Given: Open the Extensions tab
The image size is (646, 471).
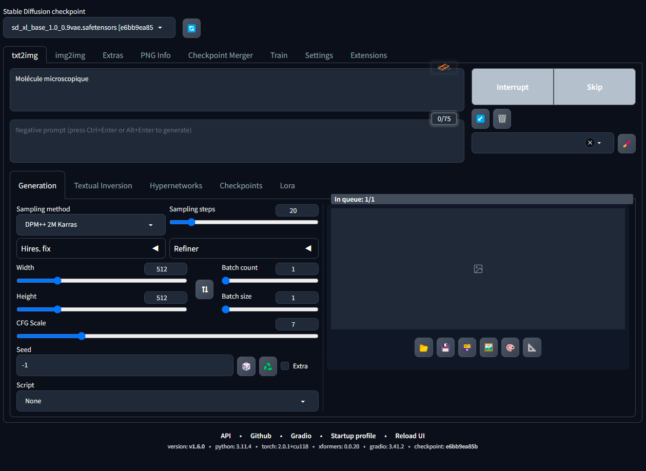Looking at the screenshot, I should click(x=369, y=55).
